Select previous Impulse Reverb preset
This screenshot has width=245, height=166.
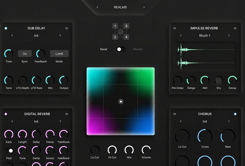pos(181,36)
